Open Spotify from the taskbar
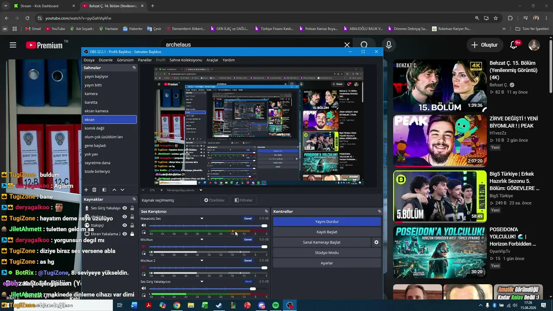 [276, 305]
